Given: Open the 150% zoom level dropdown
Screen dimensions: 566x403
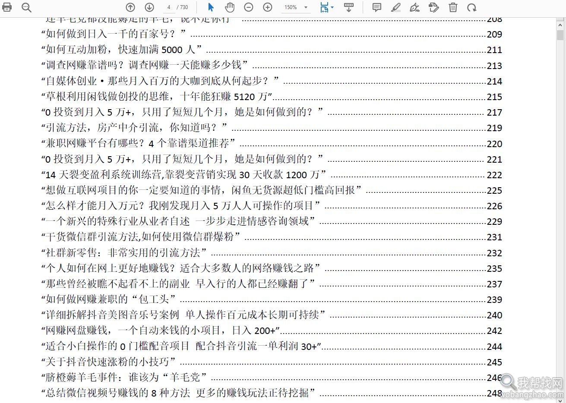Looking at the screenshot, I should (x=296, y=7).
